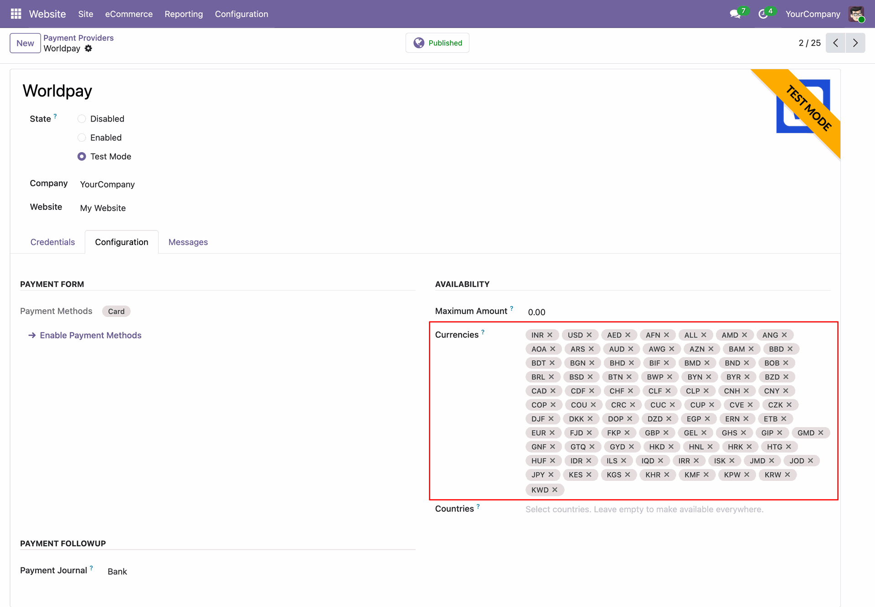Image resolution: width=875 pixels, height=607 pixels.
Task: Open the apps grid menu icon
Action: (16, 14)
